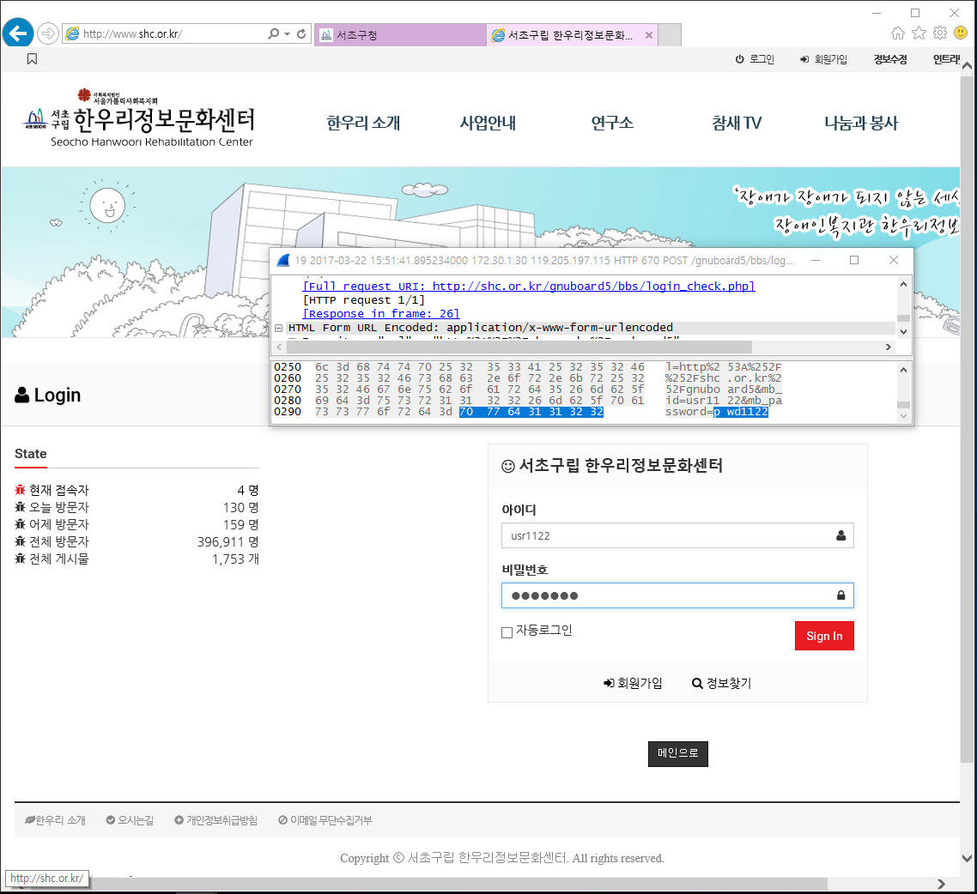Click the 정보수정 link
Screen dimensions: 977x894
pos(889,59)
